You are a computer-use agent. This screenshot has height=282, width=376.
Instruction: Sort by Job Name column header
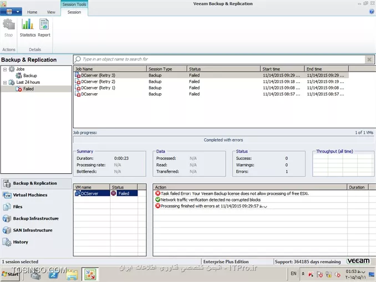[x=110, y=69]
